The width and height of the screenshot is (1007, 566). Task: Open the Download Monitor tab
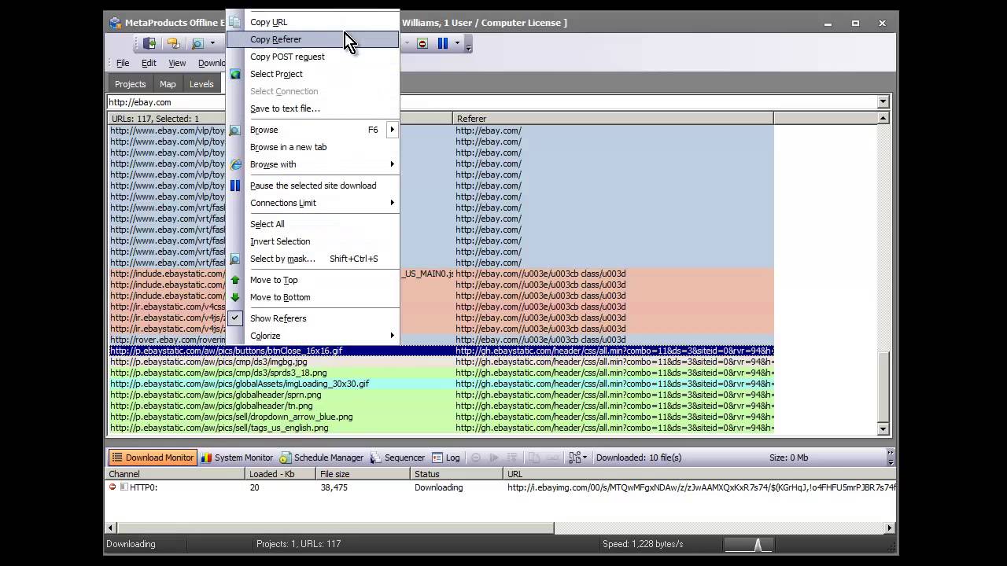point(152,458)
